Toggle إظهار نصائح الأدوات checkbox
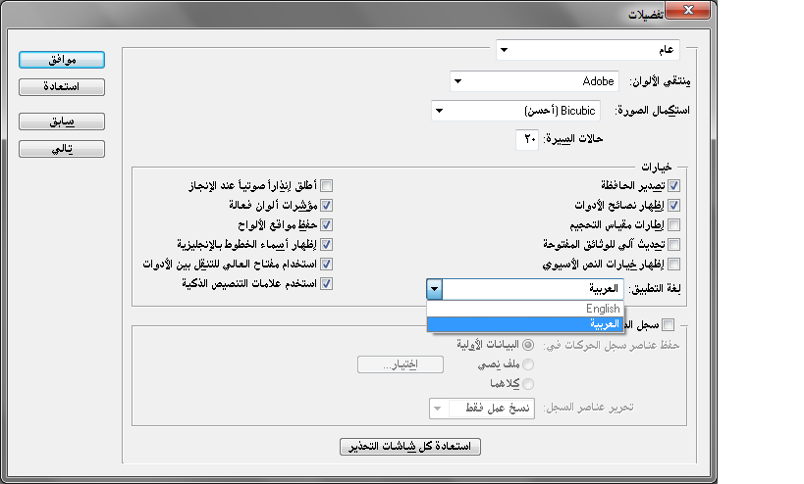This screenshot has height=484, width=804. click(x=674, y=206)
